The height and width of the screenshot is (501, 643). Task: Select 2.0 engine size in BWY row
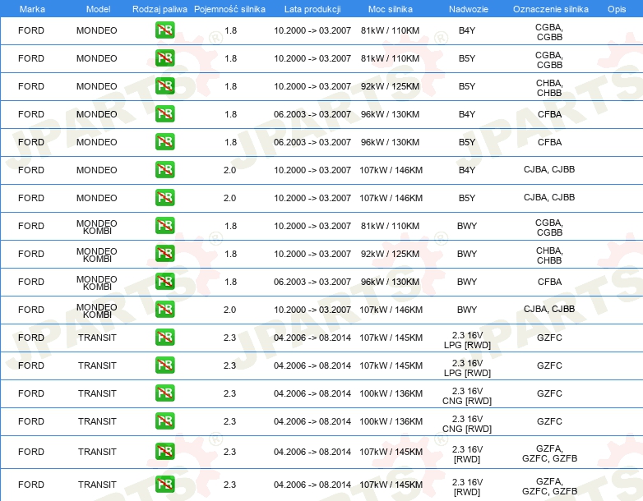(x=229, y=310)
